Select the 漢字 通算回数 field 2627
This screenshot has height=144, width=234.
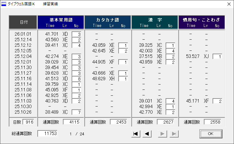(166, 122)
